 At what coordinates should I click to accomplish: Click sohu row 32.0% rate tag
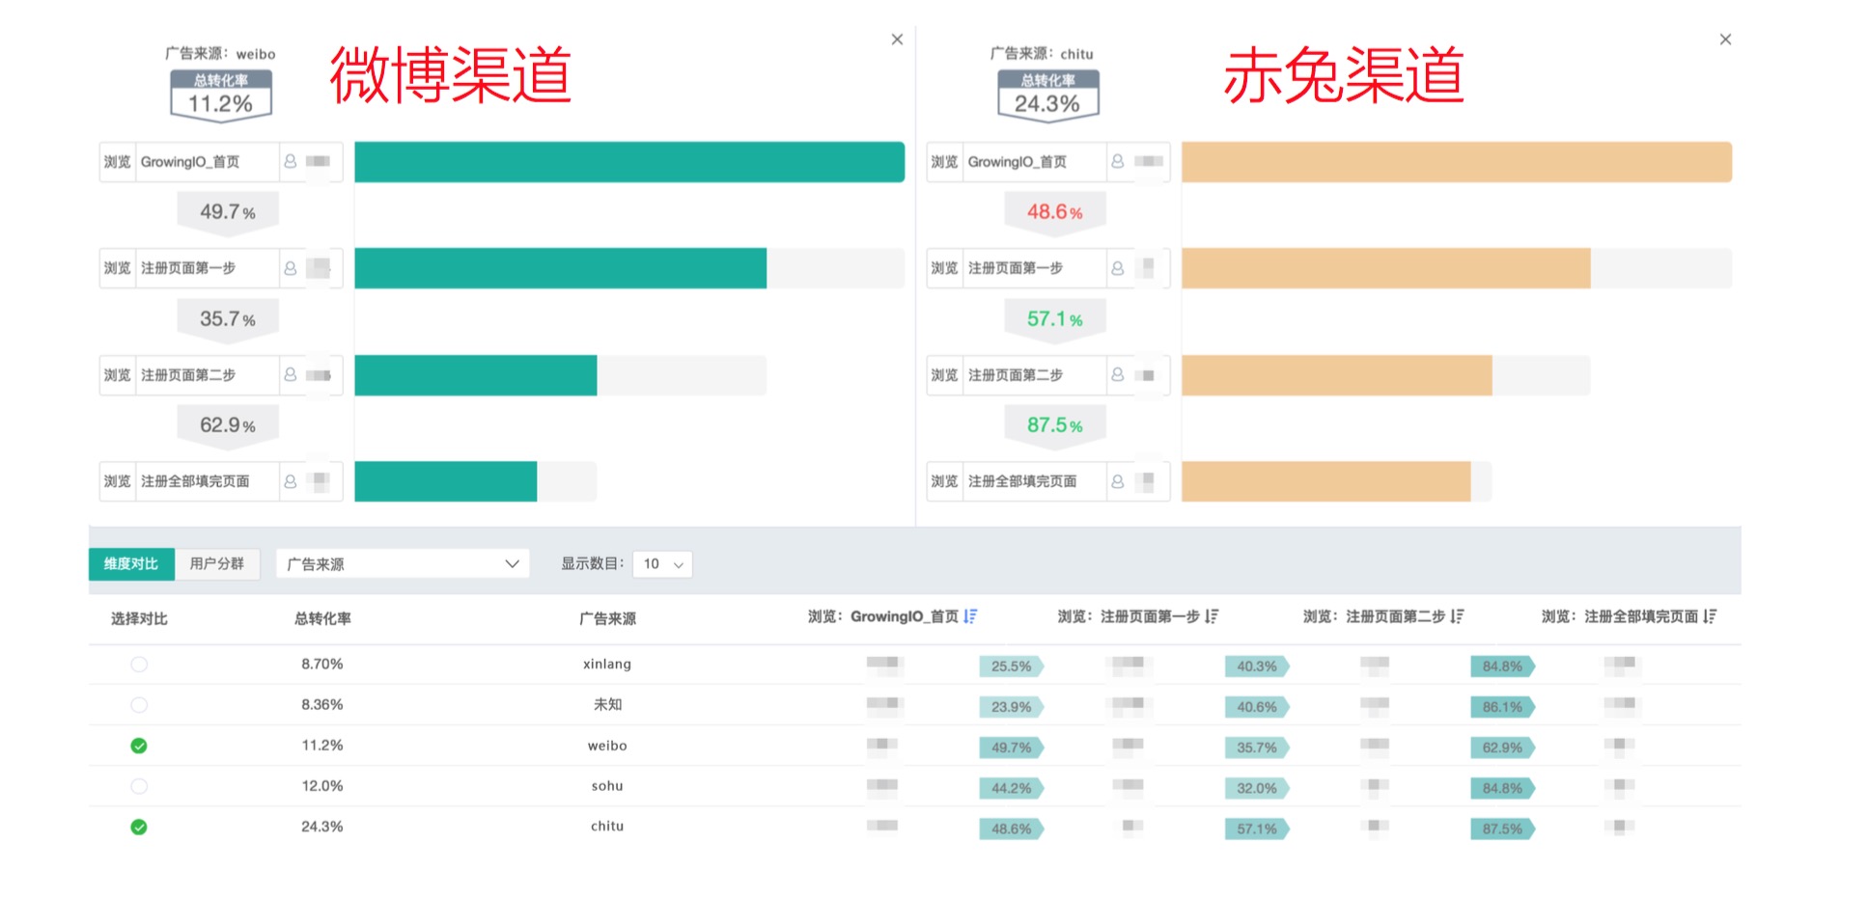click(x=1257, y=788)
